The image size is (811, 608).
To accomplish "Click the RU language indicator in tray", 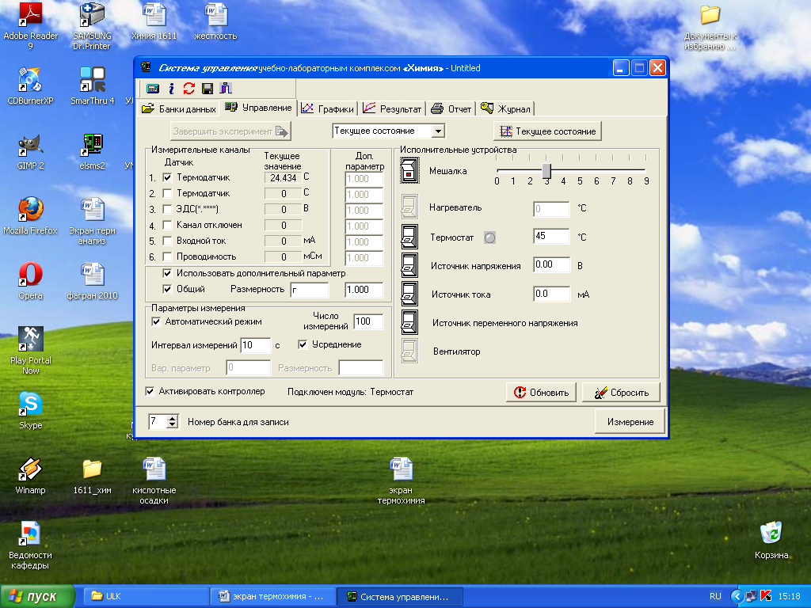I will click(715, 596).
